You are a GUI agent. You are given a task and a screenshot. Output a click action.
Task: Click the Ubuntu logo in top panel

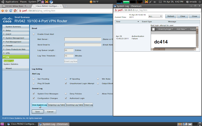coord(3,2)
